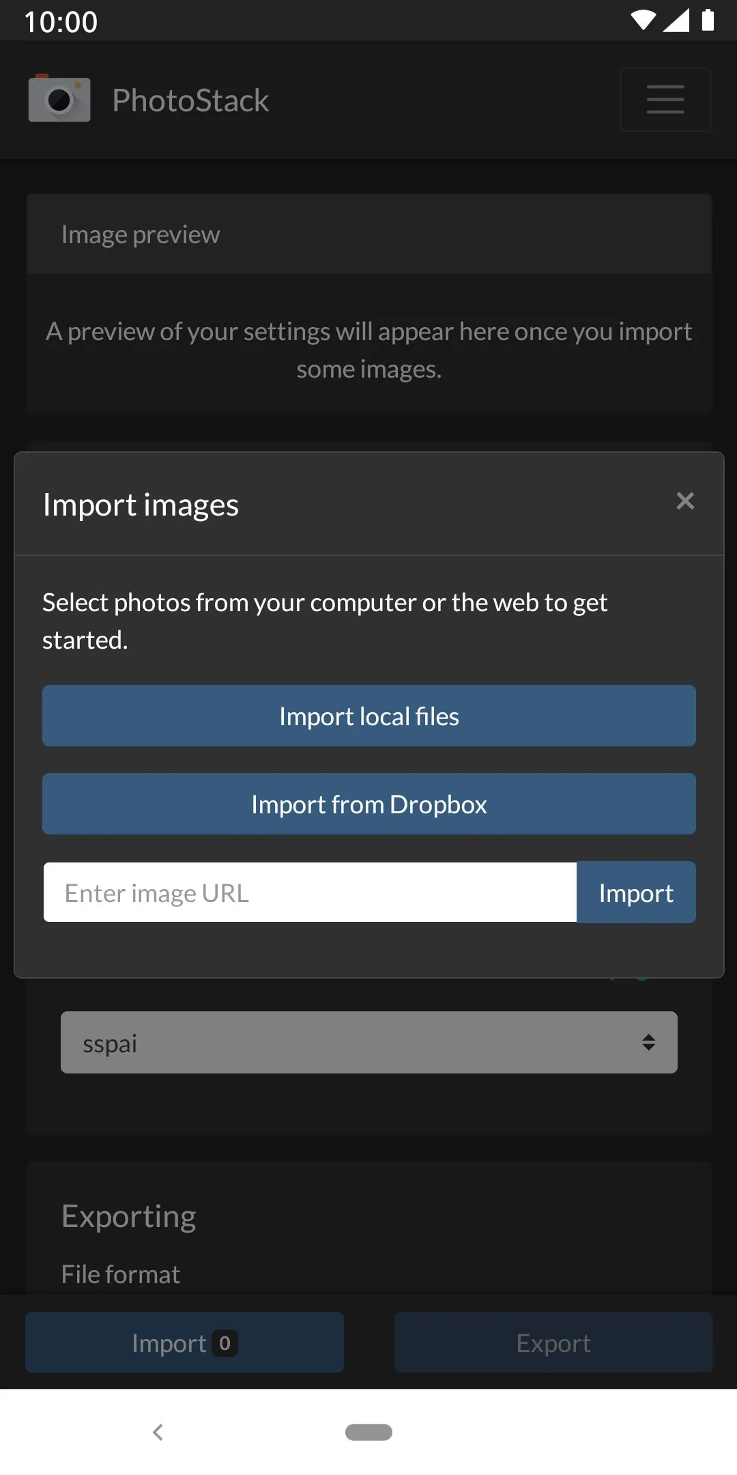The width and height of the screenshot is (737, 1475).
Task: Tap the bottom Export button
Action: coord(553,1343)
